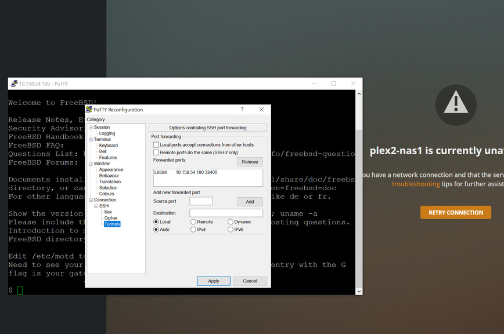Collapse the Terminal tree node
Image resolution: width=504 pixels, height=334 pixels.
(x=91, y=139)
